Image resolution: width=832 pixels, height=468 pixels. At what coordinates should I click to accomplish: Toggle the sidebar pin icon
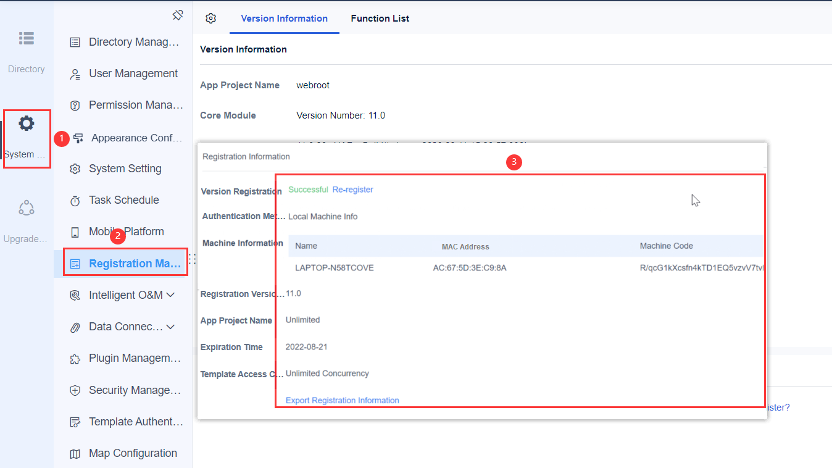[178, 14]
